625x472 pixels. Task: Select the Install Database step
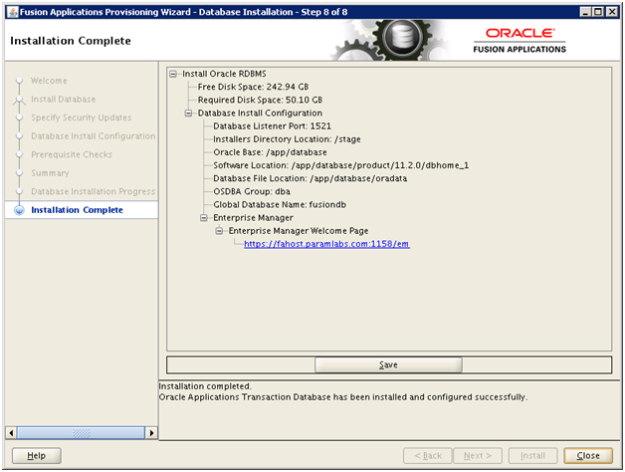(64, 99)
